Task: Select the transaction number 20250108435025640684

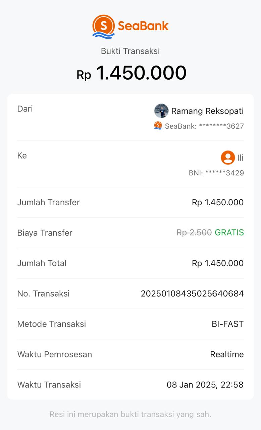Action: pyautogui.click(x=192, y=294)
